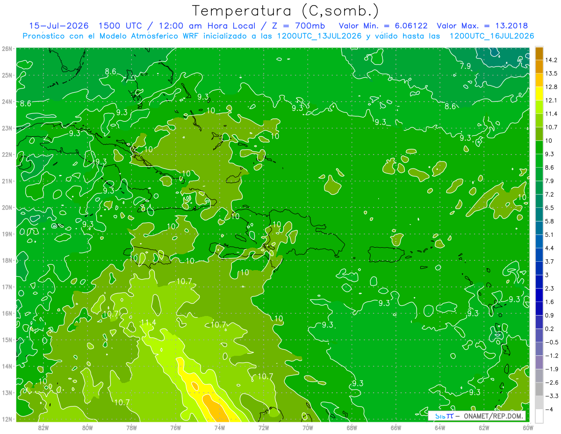The width and height of the screenshot is (561, 434).
Task: Click the "12.1" value on color scale
Action: pos(552,100)
